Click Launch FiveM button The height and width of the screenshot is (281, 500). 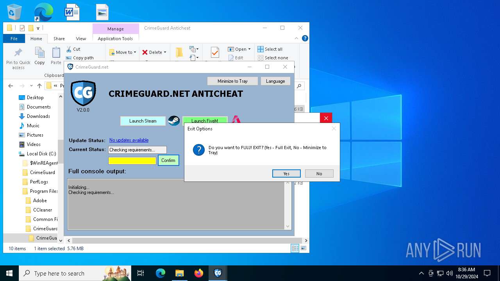pyautogui.click(x=205, y=121)
